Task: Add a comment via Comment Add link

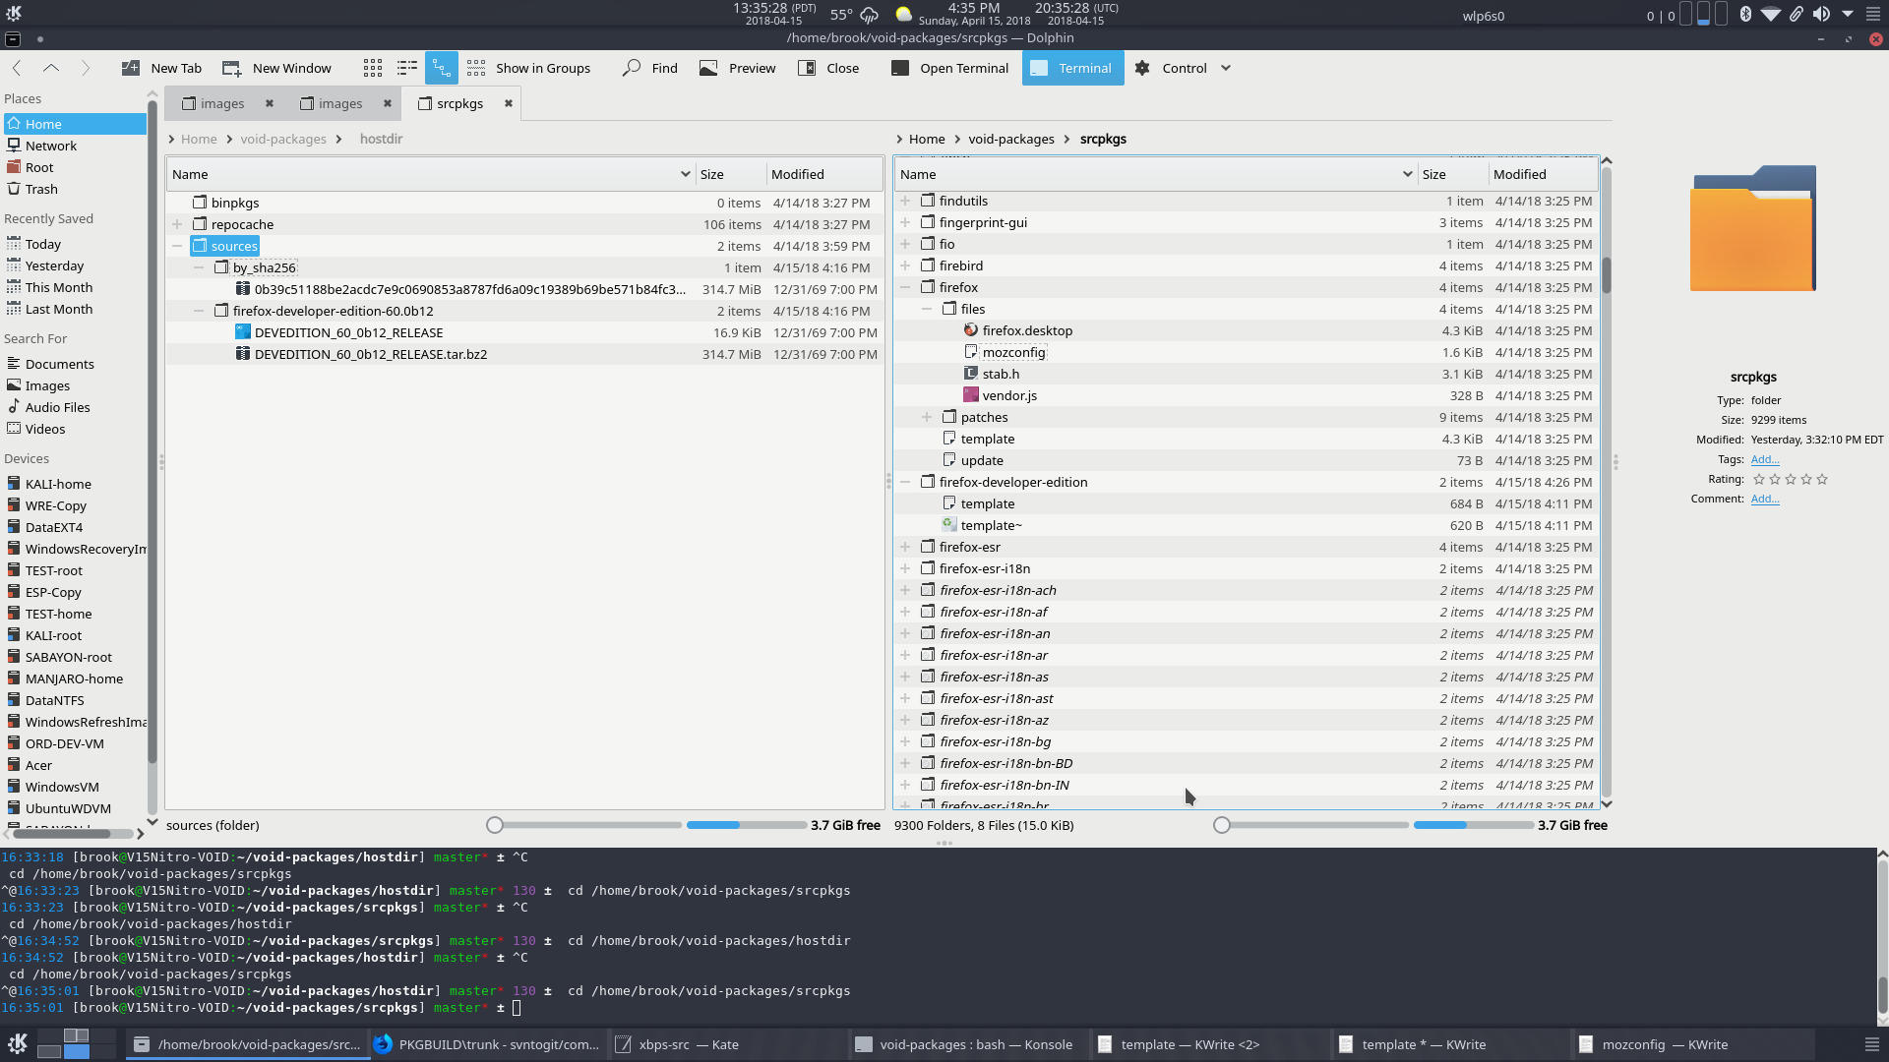Action: click(x=1764, y=499)
